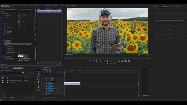Select the Slip tool

pyautogui.click(x=38, y=79)
